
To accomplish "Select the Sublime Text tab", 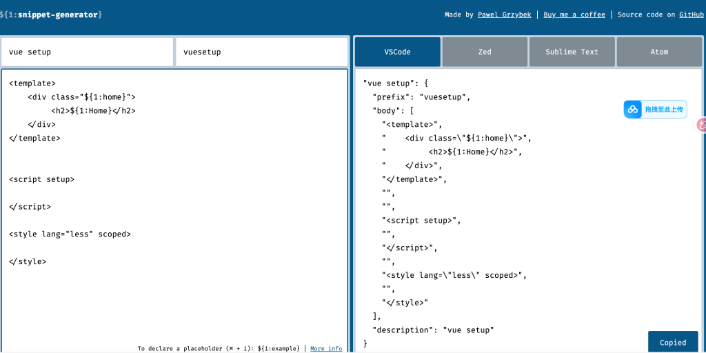I will [572, 52].
